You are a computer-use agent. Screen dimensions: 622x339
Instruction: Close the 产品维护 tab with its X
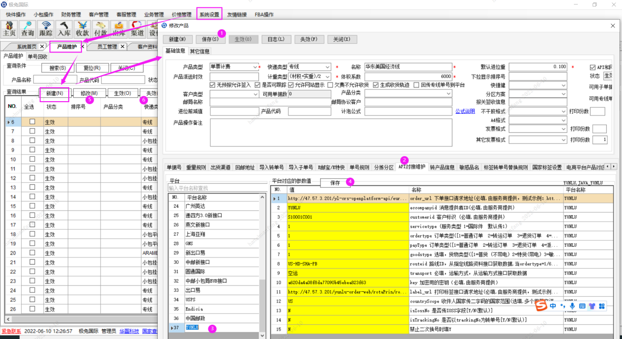(x=83, y=47)
